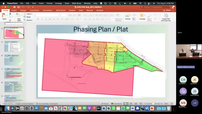Select slide 5 thumbnail
The width and height of the screenshot is (202, 114).
(14, 47)
